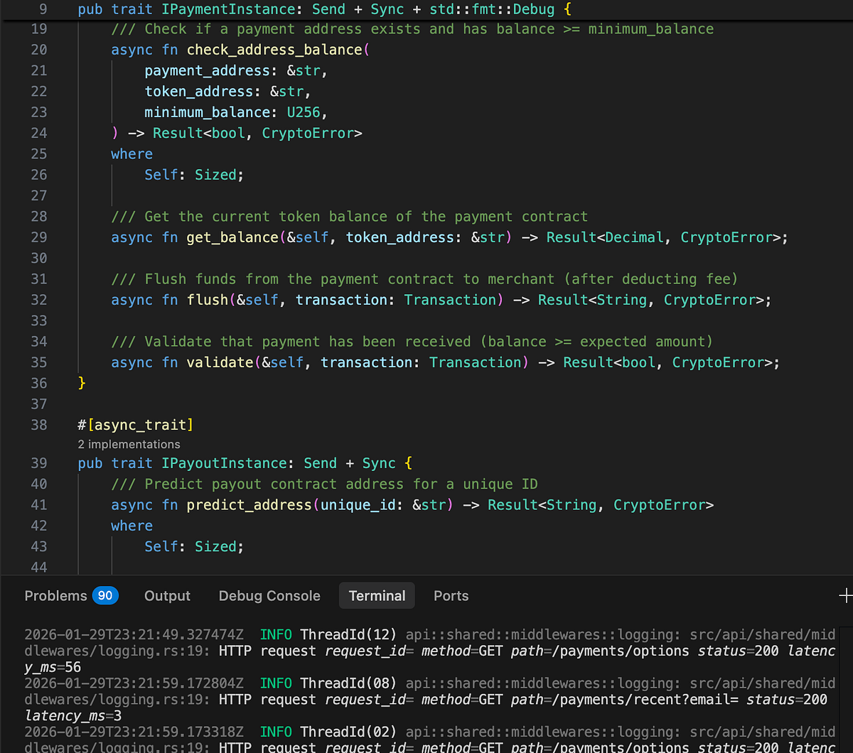Click the flush function name
The image size is (853, 753).
pyautogui.click(x=208, y=300)
